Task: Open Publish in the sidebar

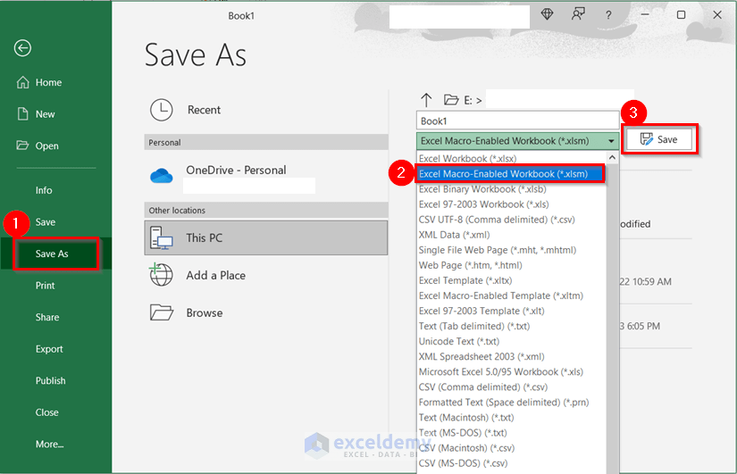Action: click(50, 380)
